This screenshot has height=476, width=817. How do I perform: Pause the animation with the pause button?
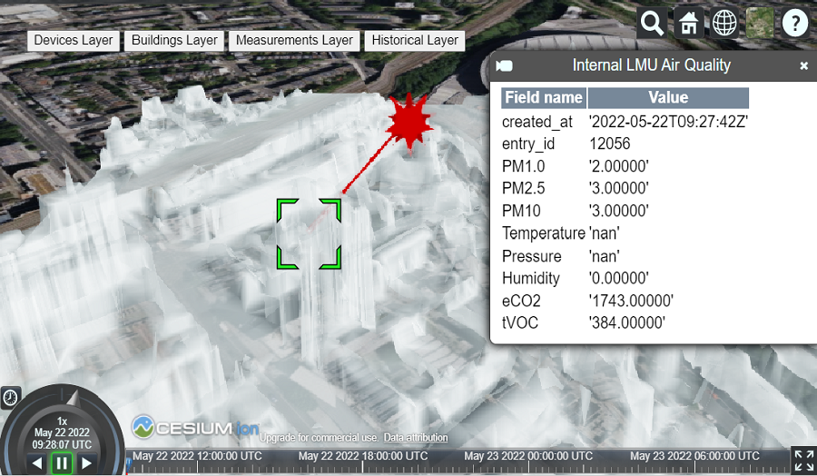[62, 462]
